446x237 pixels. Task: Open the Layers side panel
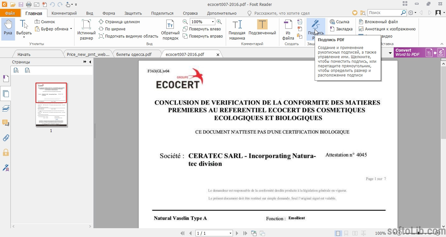6,108
